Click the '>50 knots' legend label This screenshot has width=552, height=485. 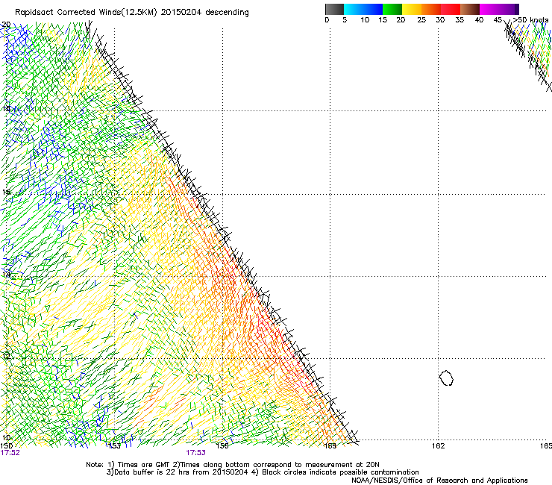tap(530, 20)
